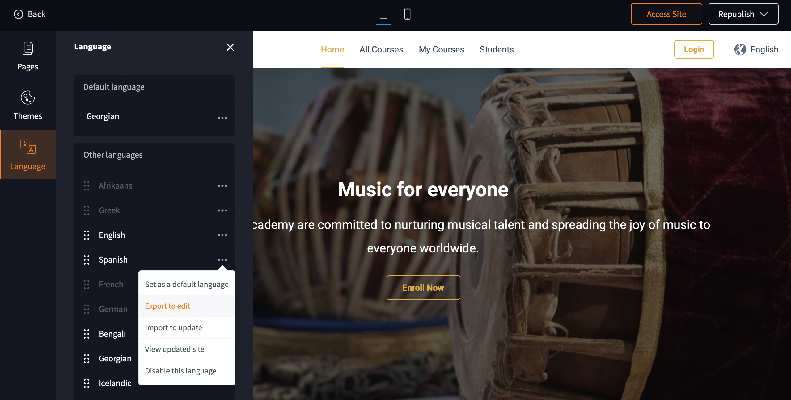
Task: Open the Pages panel icon
Action: [28, 48]
